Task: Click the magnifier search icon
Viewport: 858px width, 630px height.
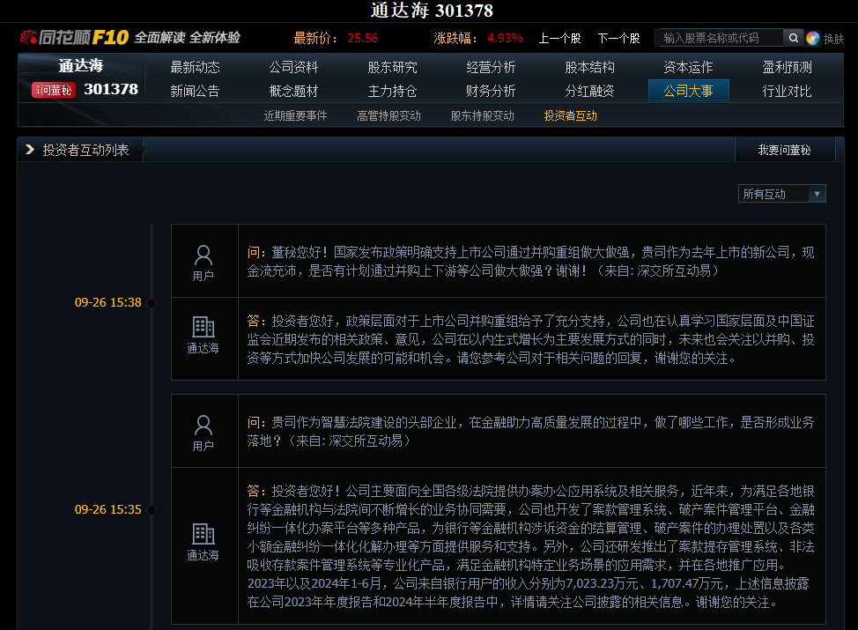Action: 793,38
